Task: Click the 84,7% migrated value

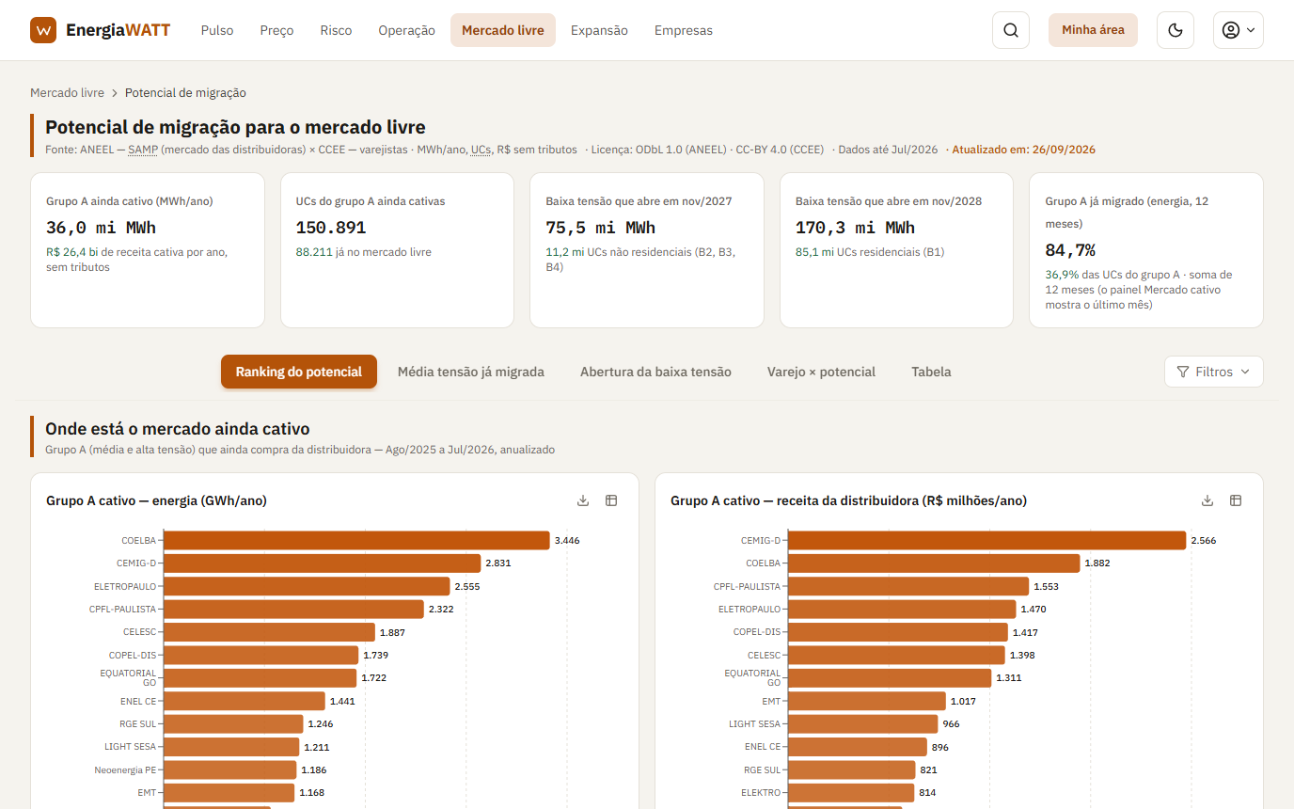Action: [1070, 250]
